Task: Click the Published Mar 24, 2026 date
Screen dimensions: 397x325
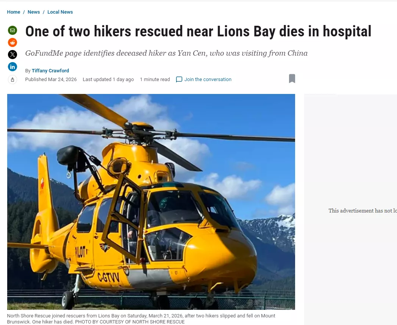Action: pyautogui.click(x=51, y=80)
